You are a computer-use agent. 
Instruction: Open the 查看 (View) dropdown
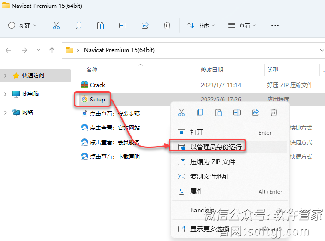242,25
